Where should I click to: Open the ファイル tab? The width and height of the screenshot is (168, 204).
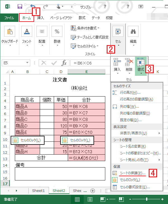click(x=9, y=18)
